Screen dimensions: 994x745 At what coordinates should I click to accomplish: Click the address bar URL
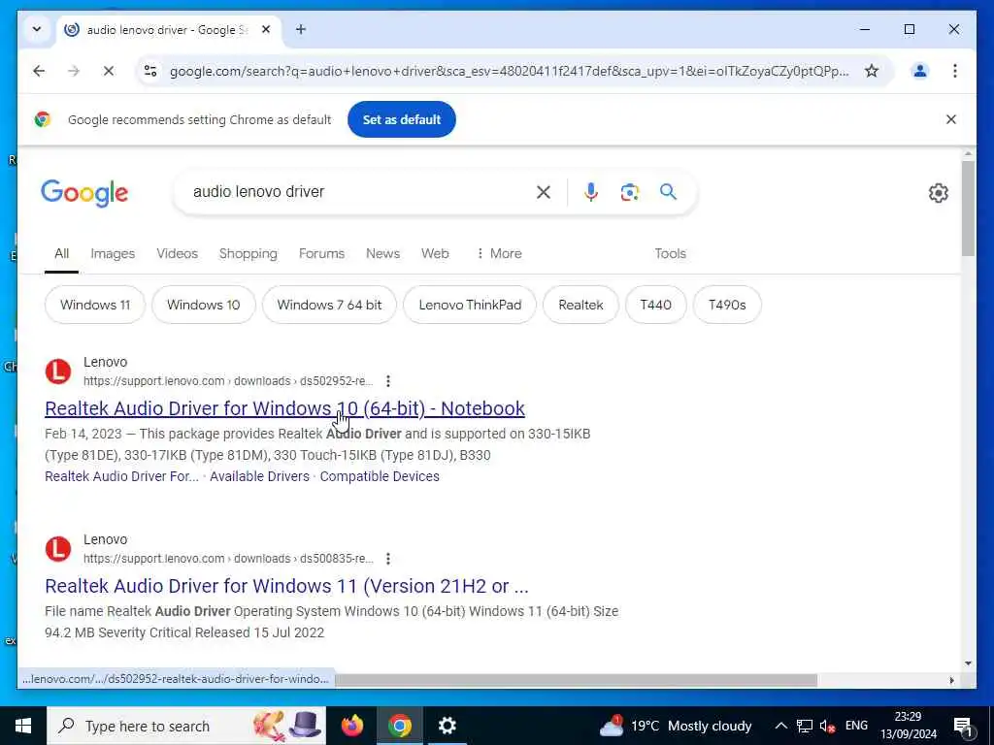509,71
